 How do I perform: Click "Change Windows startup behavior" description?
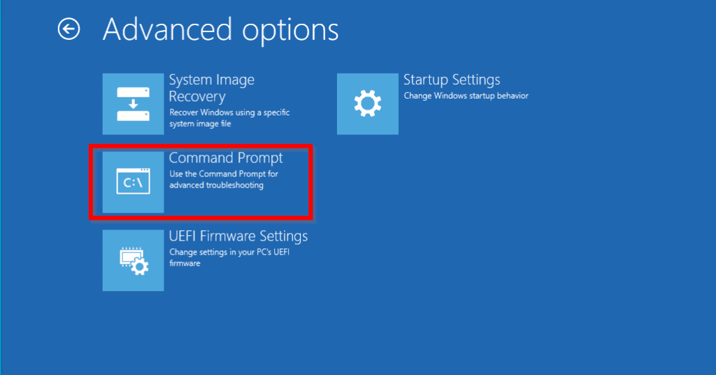pyautogui.click(x=466, y=96)
